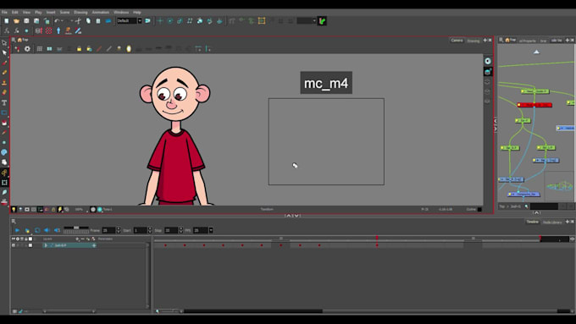Toggle sound with the speaker icon in playback controls
This screenshot has width=576, height=324.
[47, 230]
